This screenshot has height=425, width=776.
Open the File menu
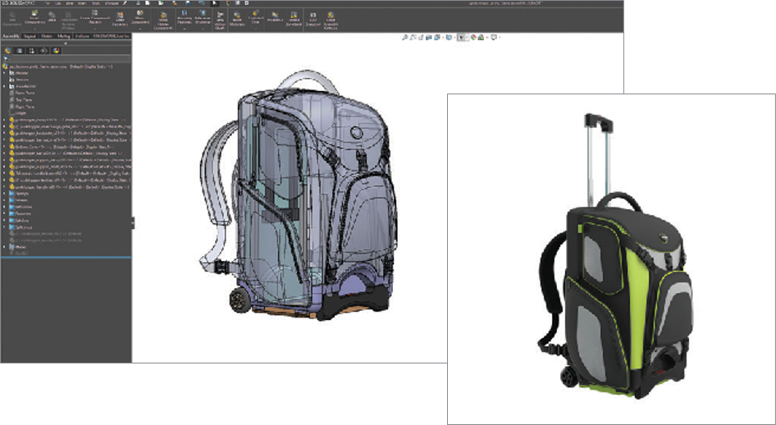pos(47,3)
